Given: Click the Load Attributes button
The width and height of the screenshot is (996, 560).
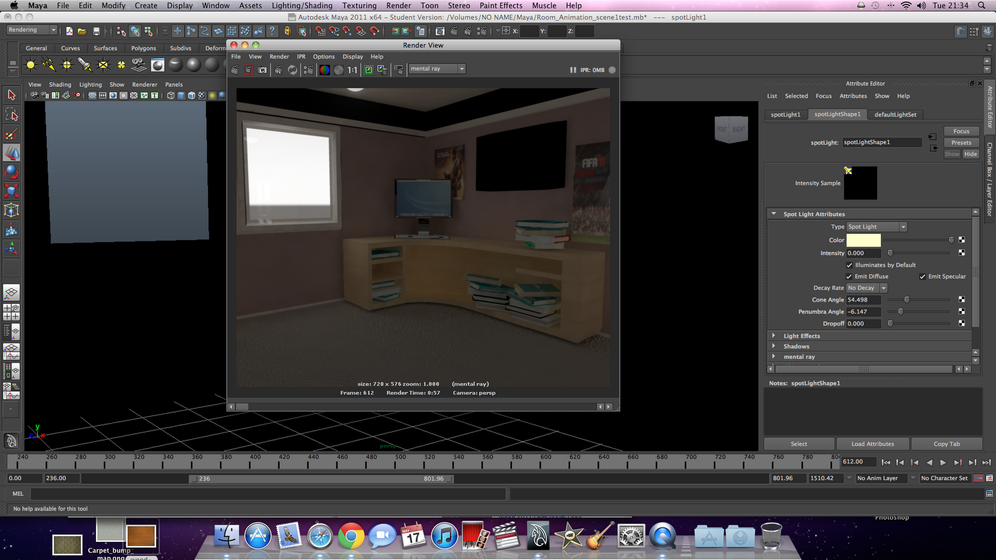Looking at the screenshot, I should pyautogui.click(x=873, y=444).
